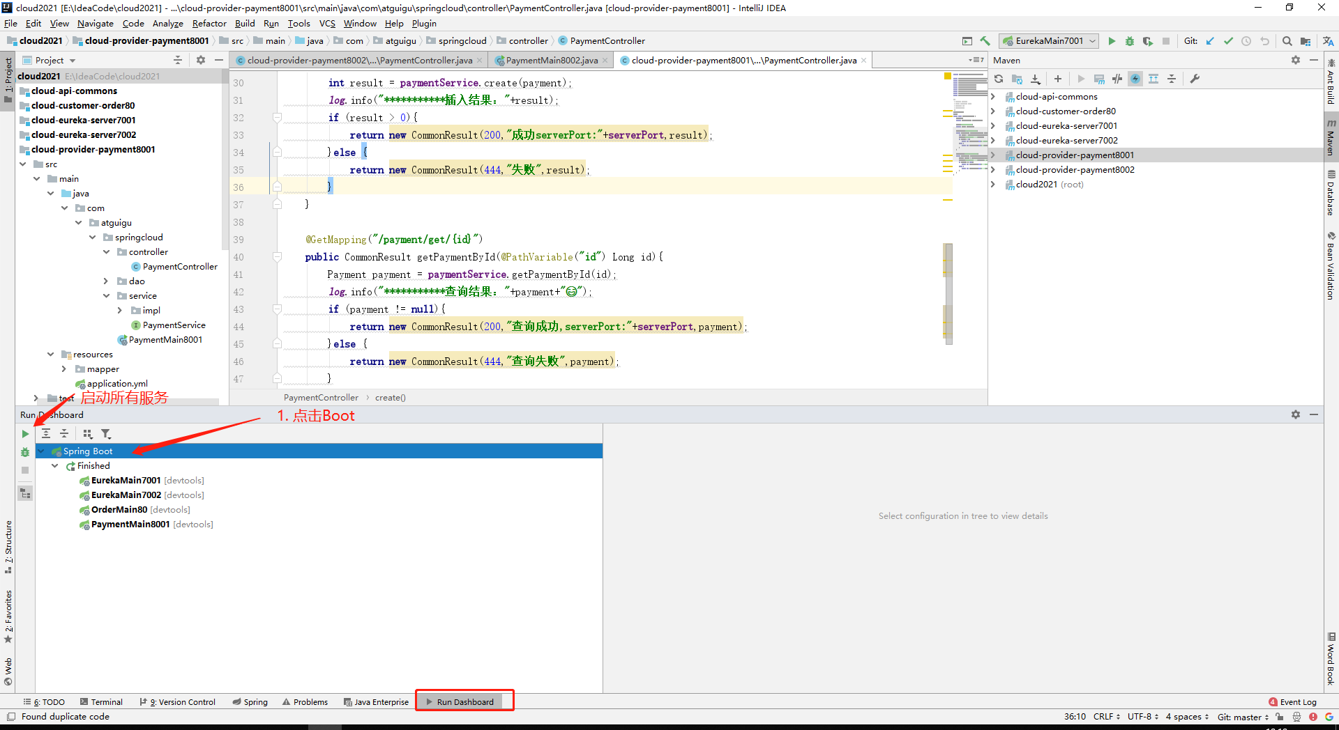Viewport: 1339px width, 730px height.
Task: Close the payment8001 PaymentController.java tab
Action: coord(864,61)
